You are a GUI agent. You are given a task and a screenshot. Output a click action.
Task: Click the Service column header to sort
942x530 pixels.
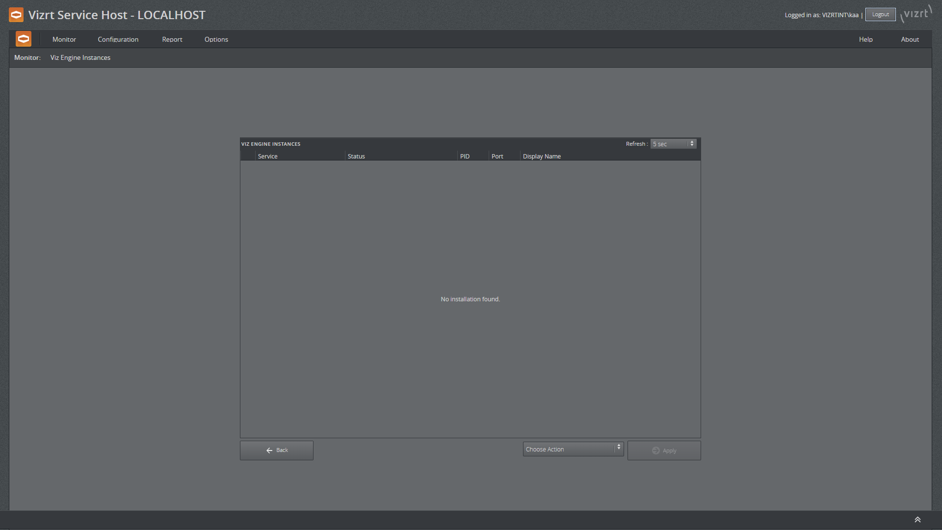click(267, 156)
